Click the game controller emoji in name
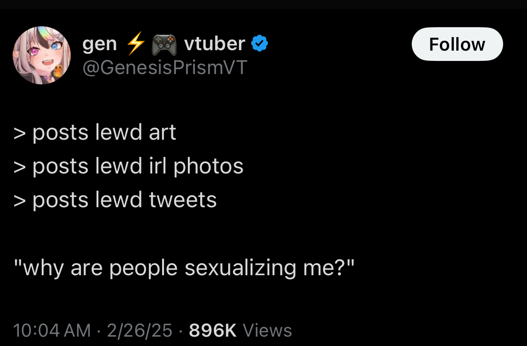The image size is (527, 346). click(164, 45)
